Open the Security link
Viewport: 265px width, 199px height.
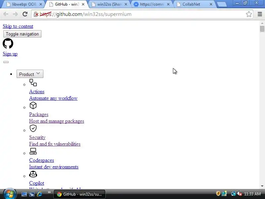(37, 137)
